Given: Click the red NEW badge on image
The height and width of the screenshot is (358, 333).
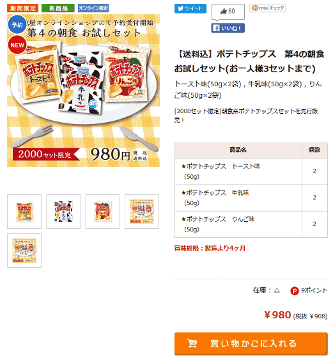Looking at the screenshot, I should (x=17, y=45).
